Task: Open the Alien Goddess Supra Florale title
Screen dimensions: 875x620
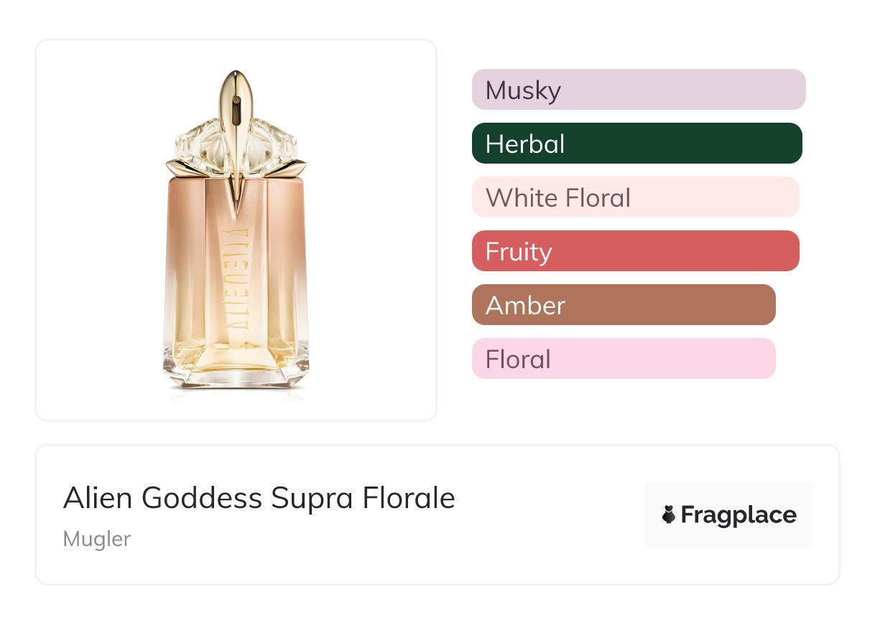Action: tap(259, 498)
